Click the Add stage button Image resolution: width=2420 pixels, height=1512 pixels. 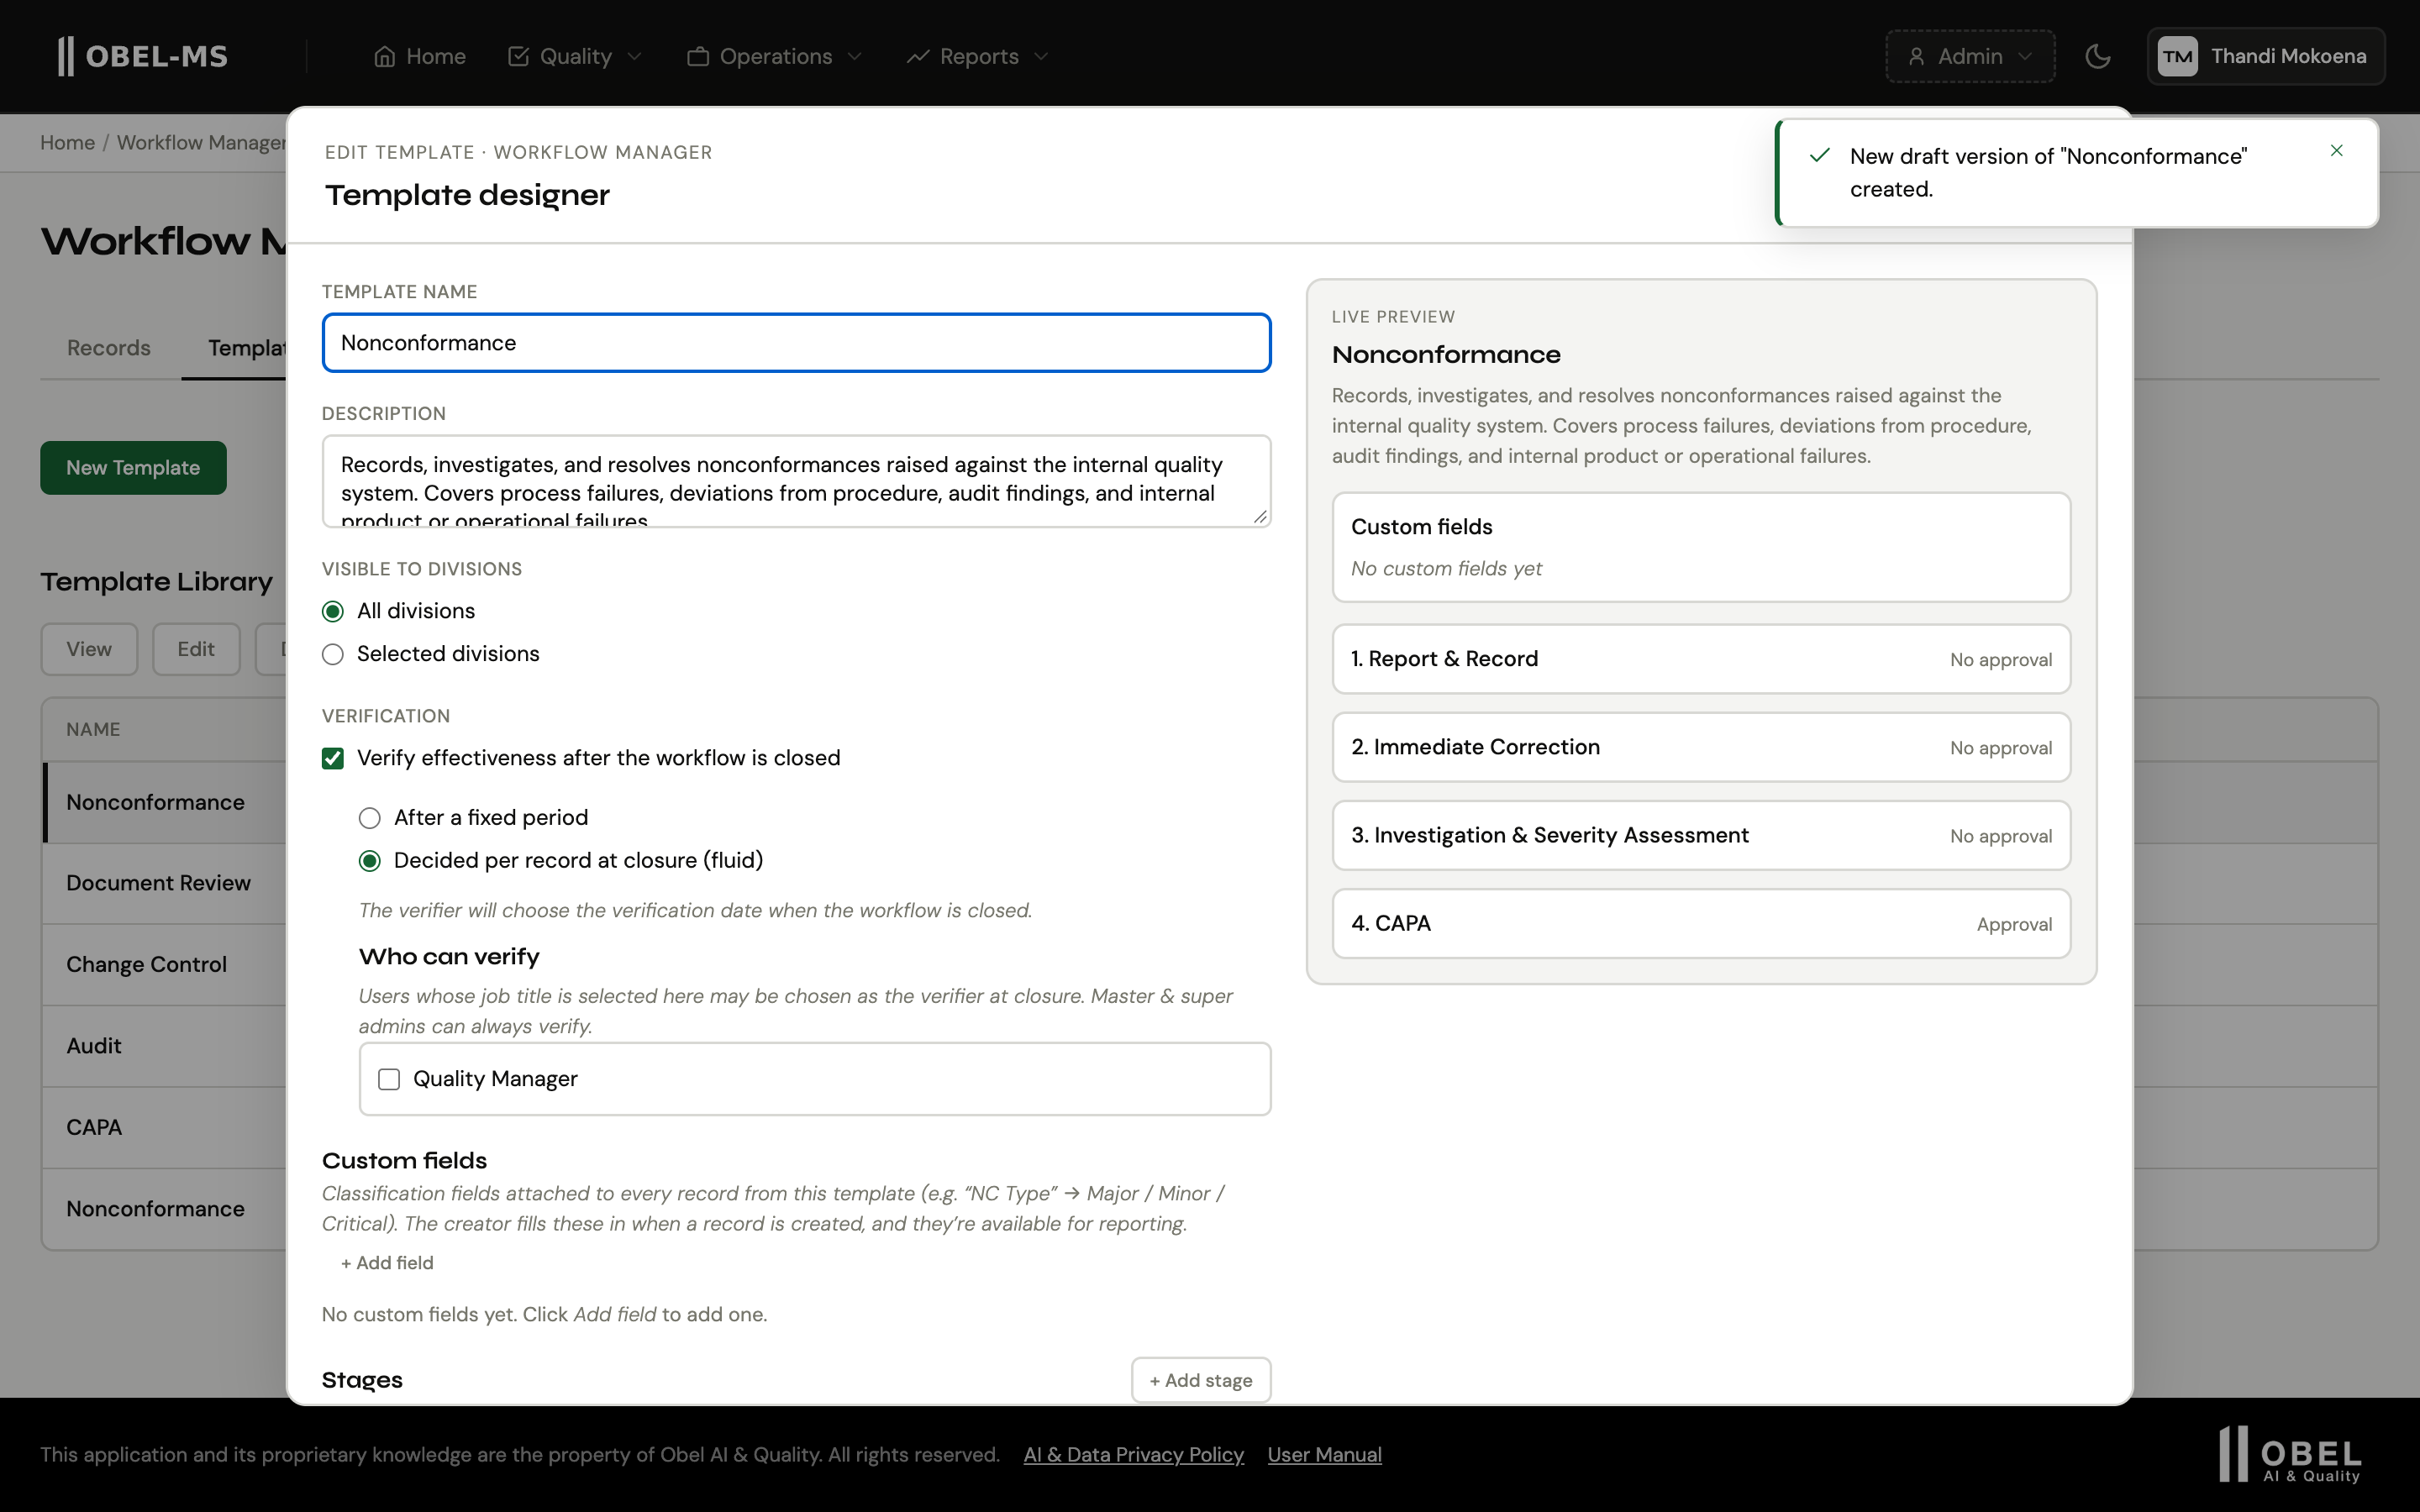1200,1380
